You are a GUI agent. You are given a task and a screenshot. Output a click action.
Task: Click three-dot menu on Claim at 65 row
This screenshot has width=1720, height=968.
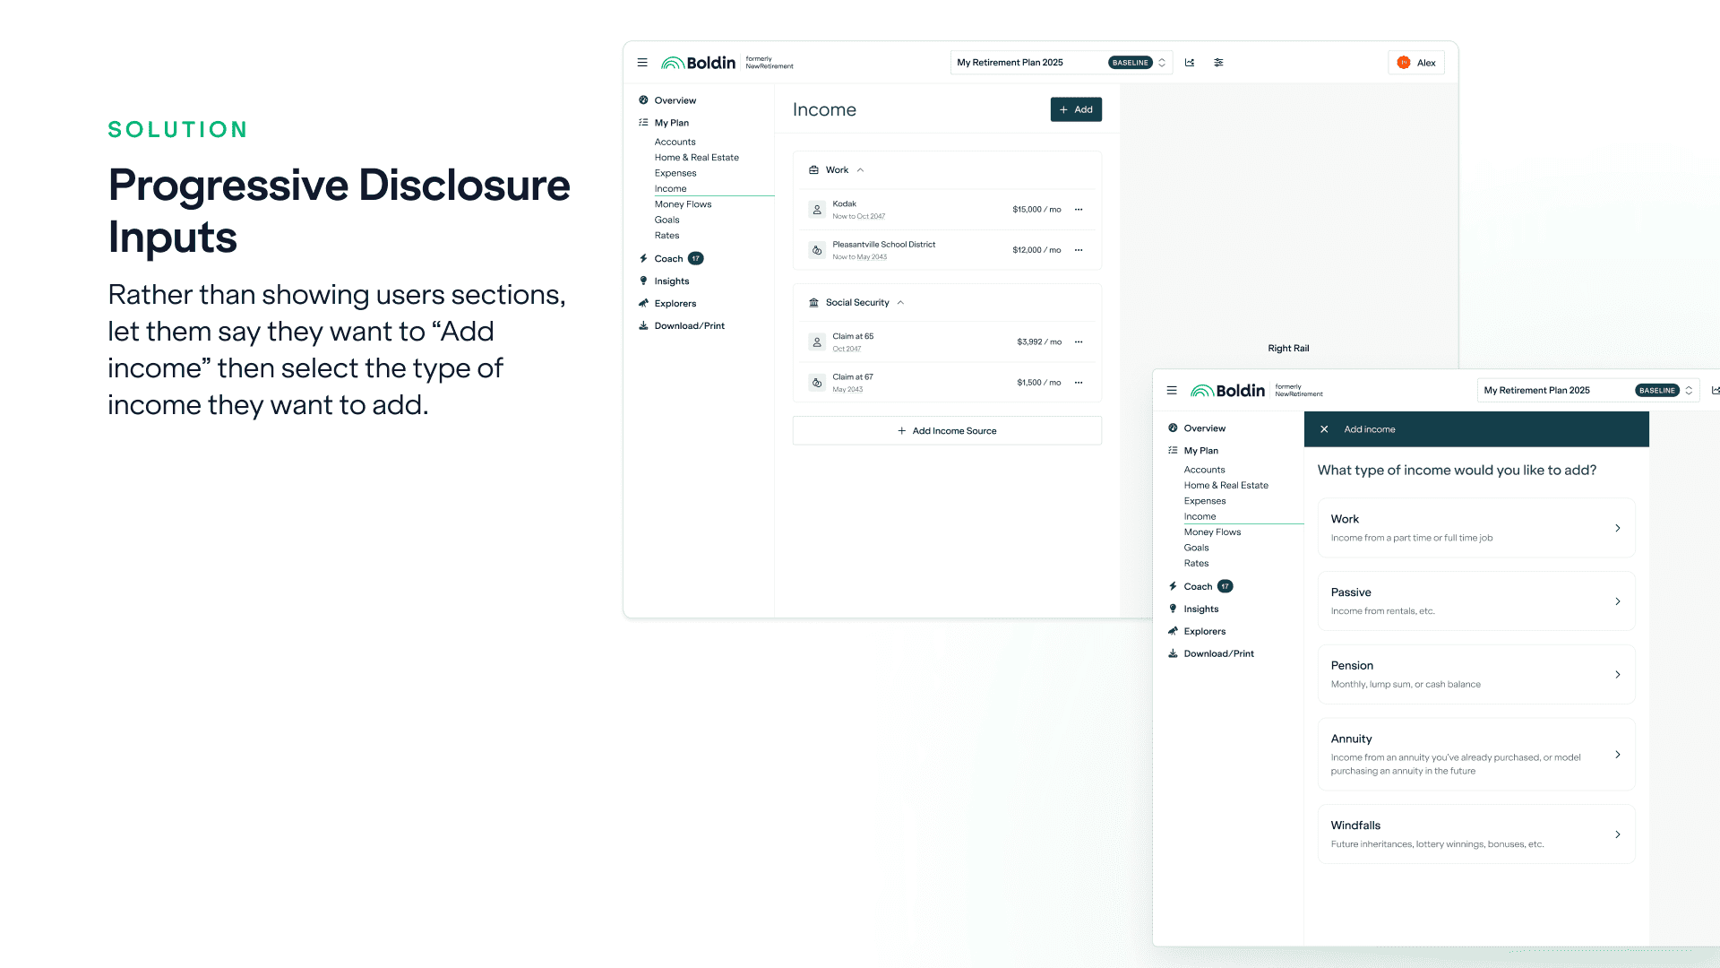[x=1079, y=342]
